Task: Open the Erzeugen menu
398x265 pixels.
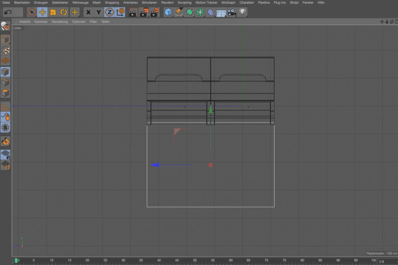Action: 41,3
